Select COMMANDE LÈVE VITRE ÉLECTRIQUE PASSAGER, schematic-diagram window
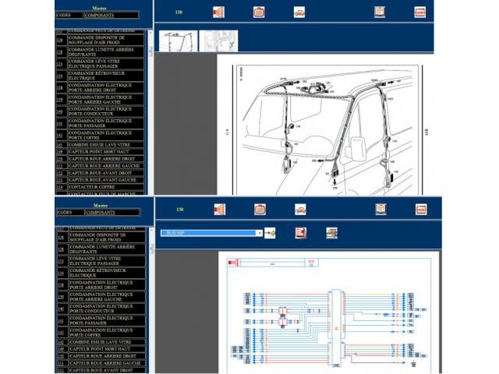Screen dimensions: 499x374 (x=107, y=261)
